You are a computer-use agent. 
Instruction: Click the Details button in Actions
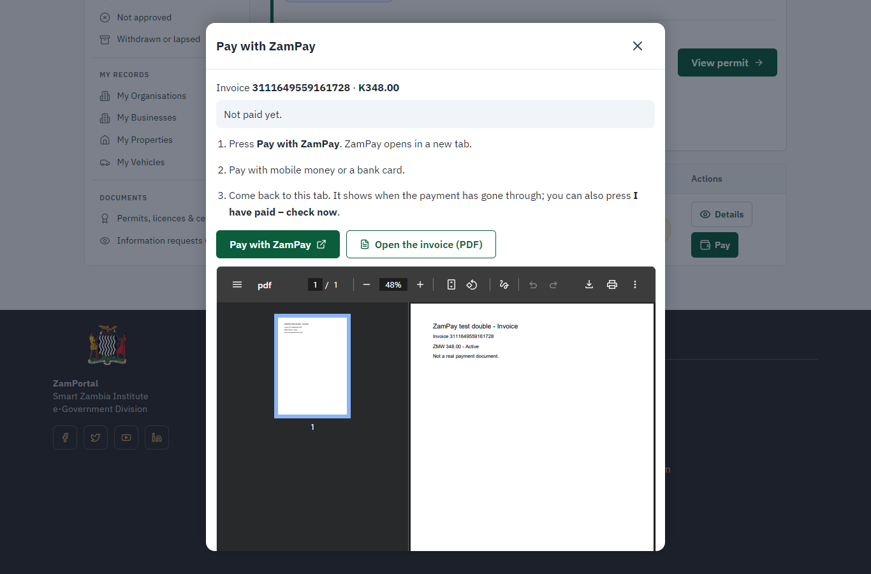pyautogui.click(x=722, y=214)
